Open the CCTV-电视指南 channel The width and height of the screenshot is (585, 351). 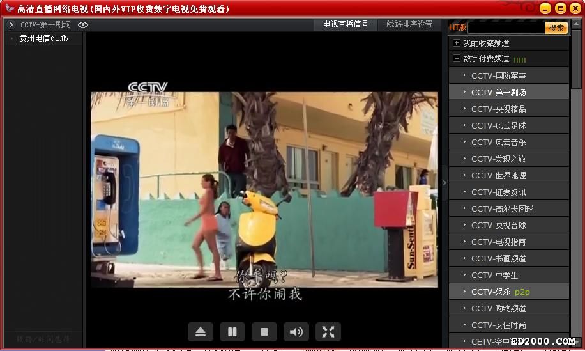(509, 242)
